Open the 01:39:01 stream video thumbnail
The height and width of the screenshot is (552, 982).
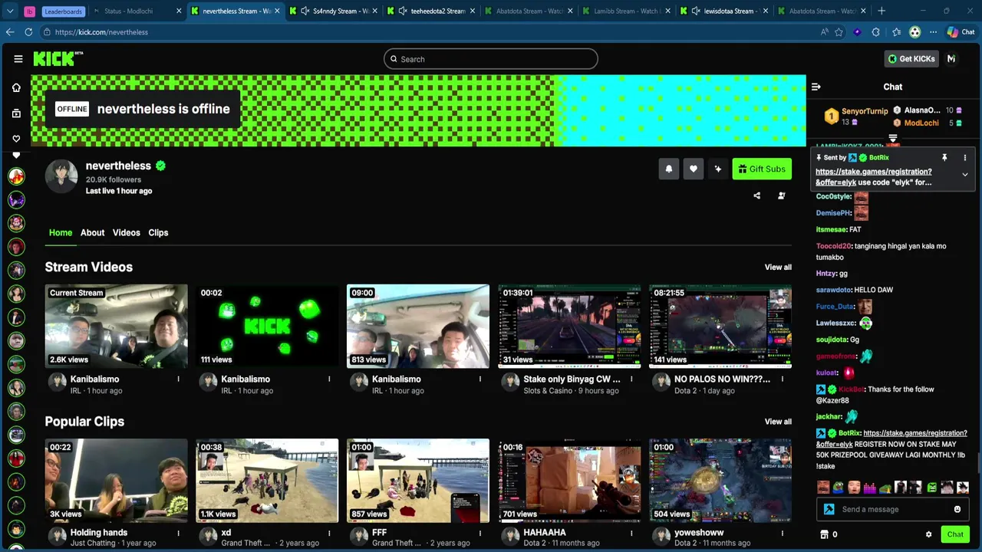point(569,327)
